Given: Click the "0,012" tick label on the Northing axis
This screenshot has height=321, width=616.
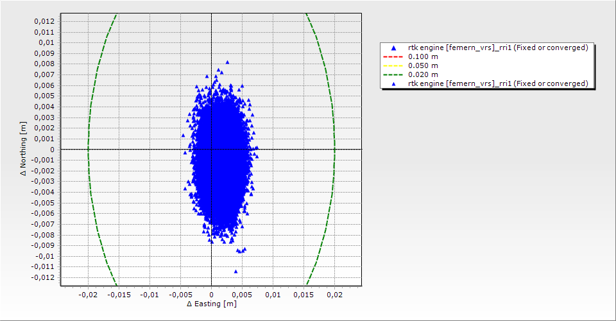Looking at the screenshot, I should pyautogui.click(x=44, y=21).
